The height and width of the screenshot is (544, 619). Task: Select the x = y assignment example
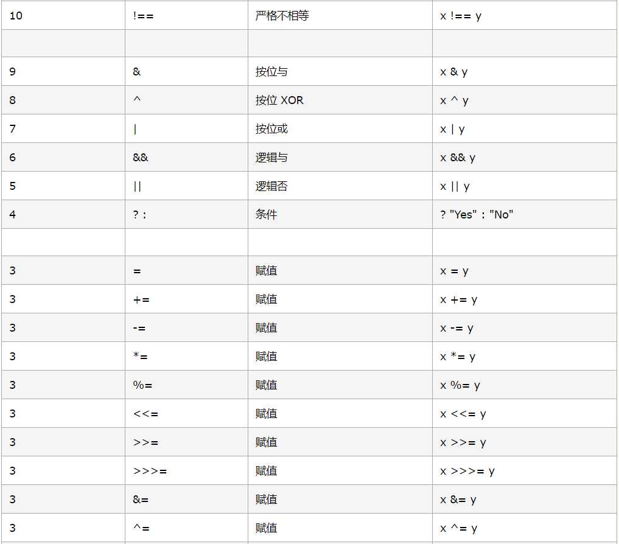point(454,271)
